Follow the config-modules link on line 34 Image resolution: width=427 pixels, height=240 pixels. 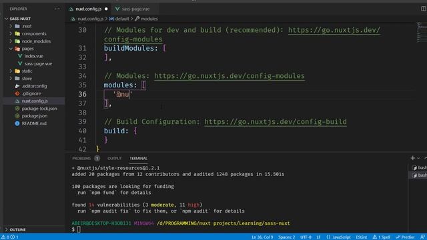[x=230, y=76]
